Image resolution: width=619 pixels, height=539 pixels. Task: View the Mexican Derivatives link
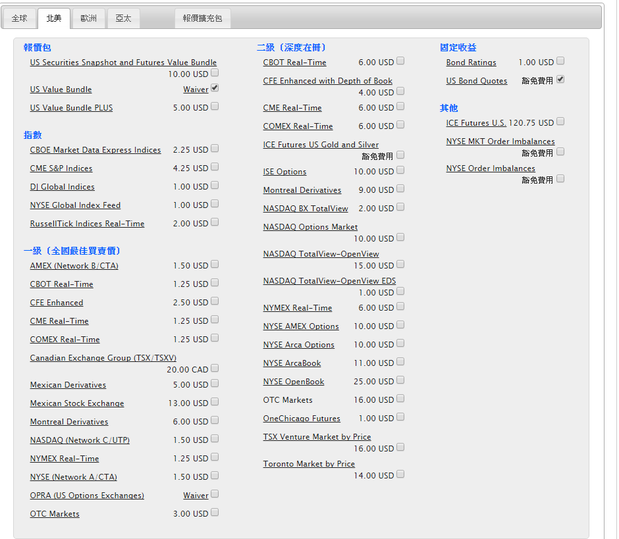click(x=68, y=385)
